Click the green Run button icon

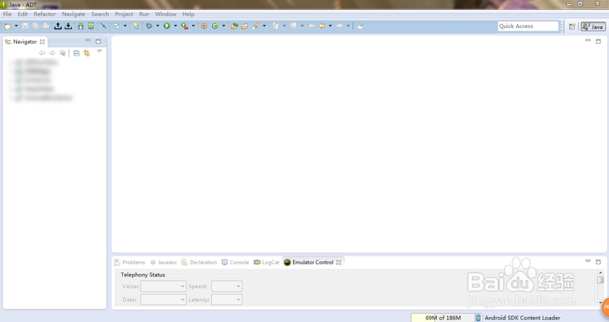167,26
